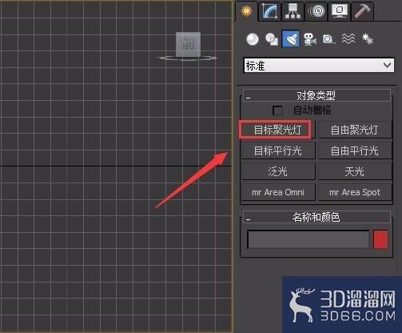Open the Hierarchy panel tab

tap(293, 11)
